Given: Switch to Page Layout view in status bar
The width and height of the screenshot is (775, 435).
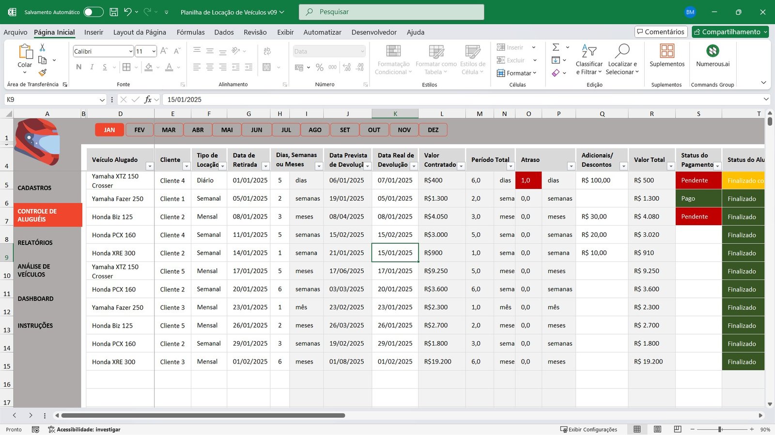Looking at the screenshot, I should [x=657, y=429].
